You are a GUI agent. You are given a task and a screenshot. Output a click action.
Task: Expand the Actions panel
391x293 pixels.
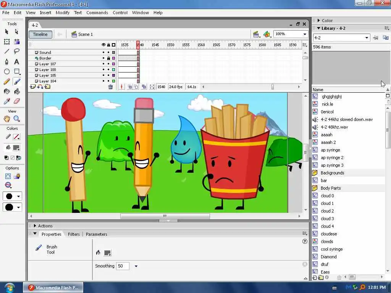[35, 226]
